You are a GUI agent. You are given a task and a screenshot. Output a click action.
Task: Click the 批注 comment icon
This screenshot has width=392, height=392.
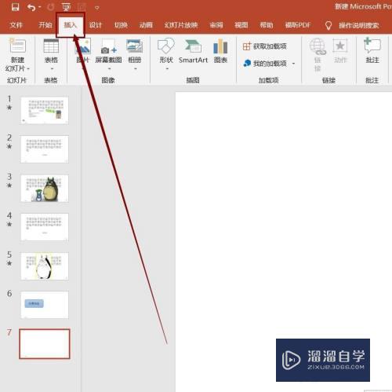coord(372,45)
